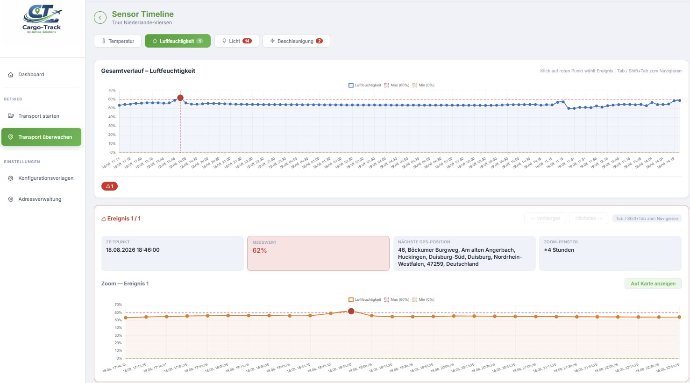
Task: Click the droplet icon in the Luftfeuchtigkeit tab
Action: click(155, 41)
